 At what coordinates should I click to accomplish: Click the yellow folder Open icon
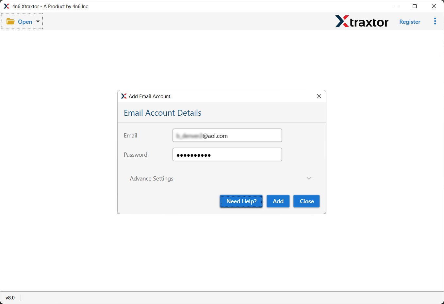tap(10, 21)
